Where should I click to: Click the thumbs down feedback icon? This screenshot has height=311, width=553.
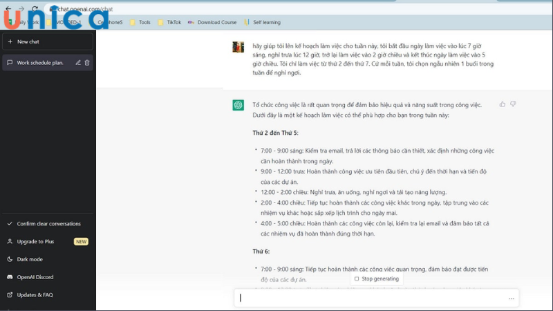click(x=513, y=104)
